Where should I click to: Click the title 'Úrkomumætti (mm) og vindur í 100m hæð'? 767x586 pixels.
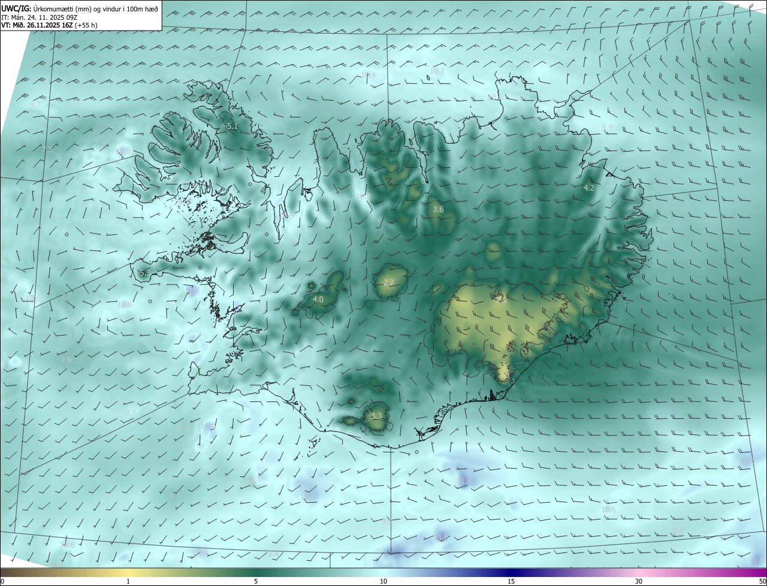click(x=96, y=9)
